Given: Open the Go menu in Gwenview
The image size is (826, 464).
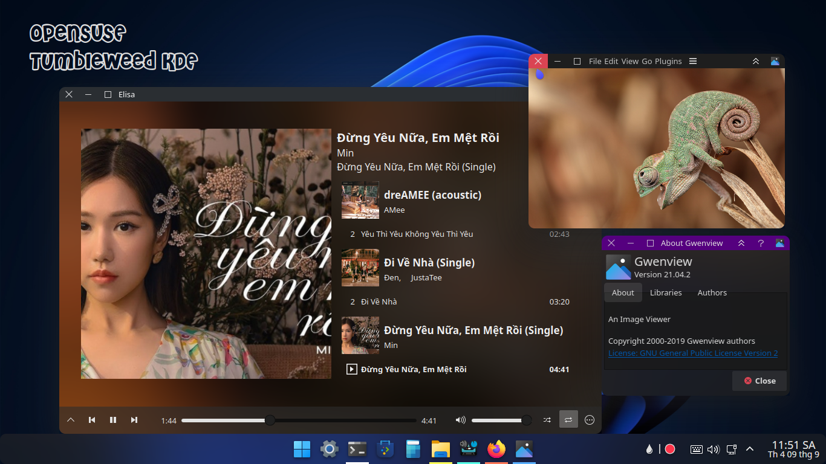Looking at the screenshot, I should coord(647,61).
